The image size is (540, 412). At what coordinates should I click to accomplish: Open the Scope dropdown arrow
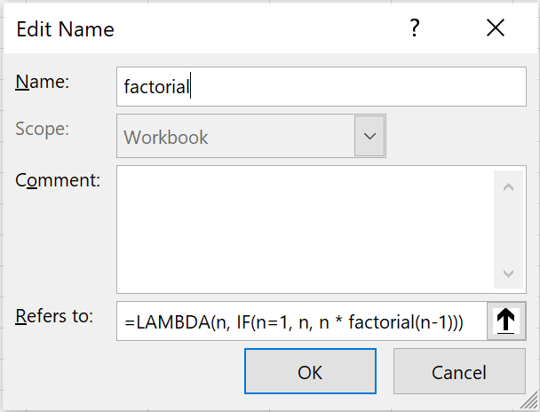pos(370,137)
